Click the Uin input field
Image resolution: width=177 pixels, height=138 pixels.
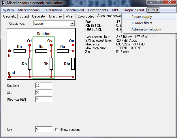pyautogui.click(x=44, y=129)
